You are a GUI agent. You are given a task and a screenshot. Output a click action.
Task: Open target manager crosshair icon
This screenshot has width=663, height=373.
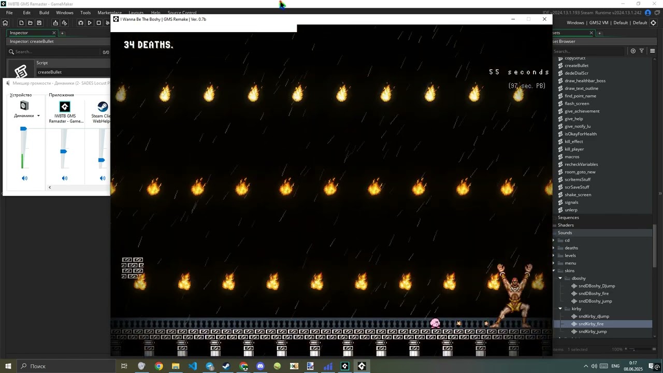[x=653, y=23]
